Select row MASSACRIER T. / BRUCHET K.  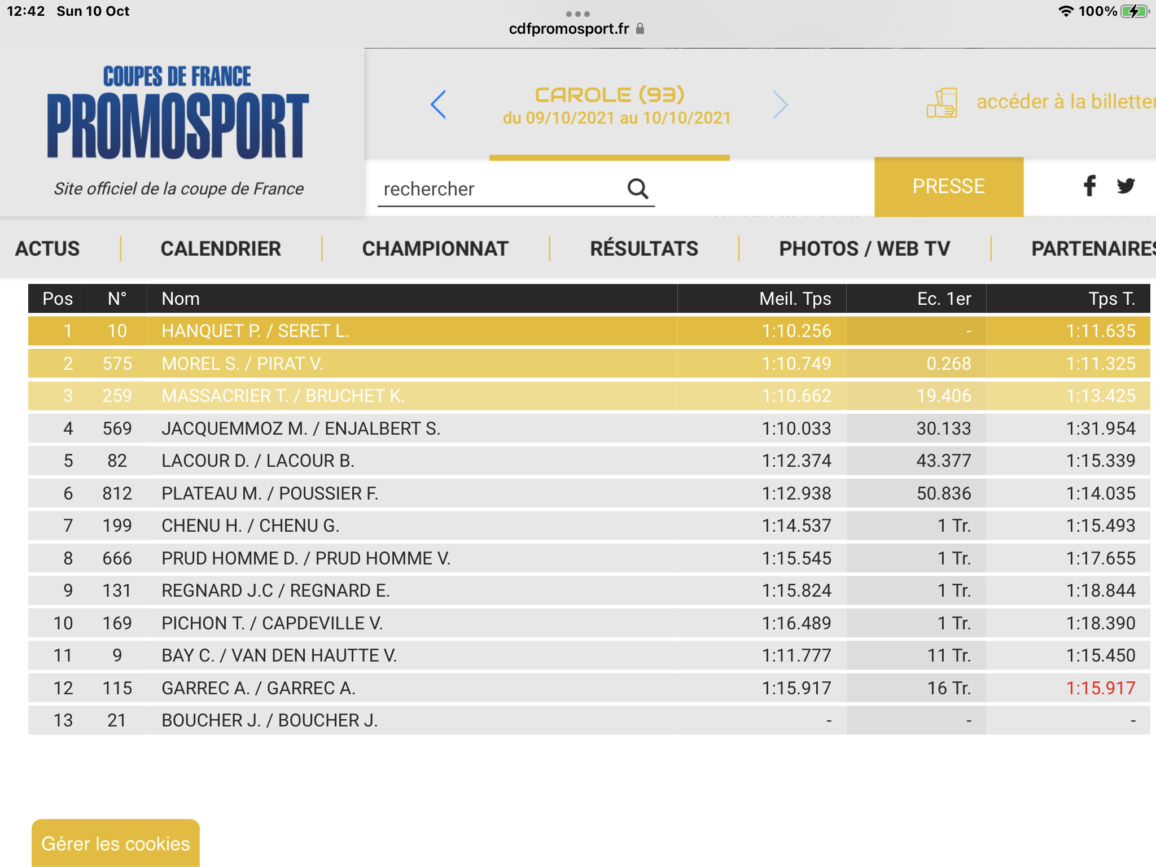[x=589, y=396]
